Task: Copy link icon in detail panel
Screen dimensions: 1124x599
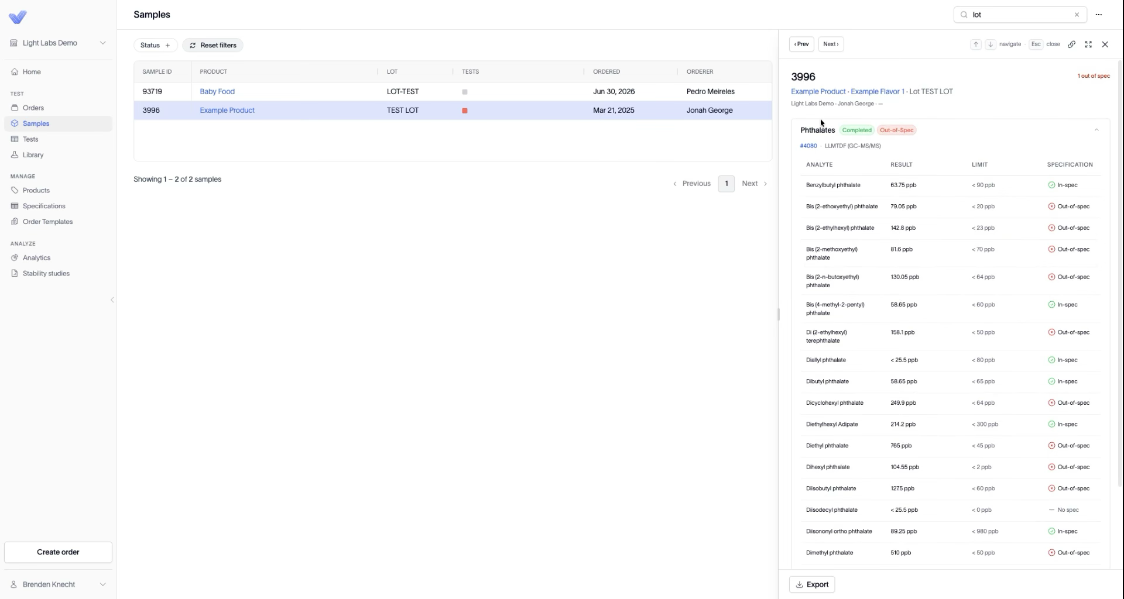Action: click(1071, 44)
